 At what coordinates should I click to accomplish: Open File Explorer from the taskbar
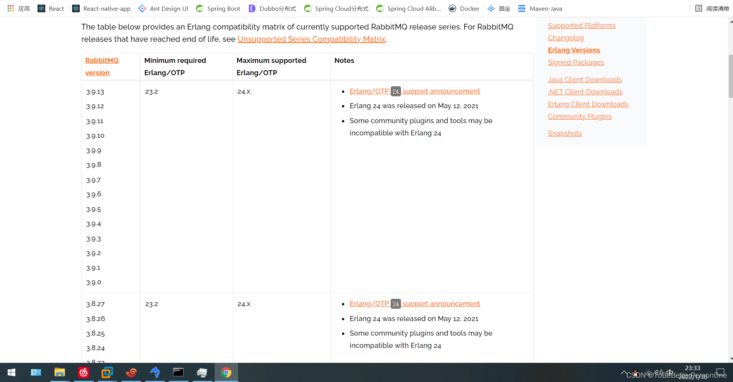click(x=59, y=372)
